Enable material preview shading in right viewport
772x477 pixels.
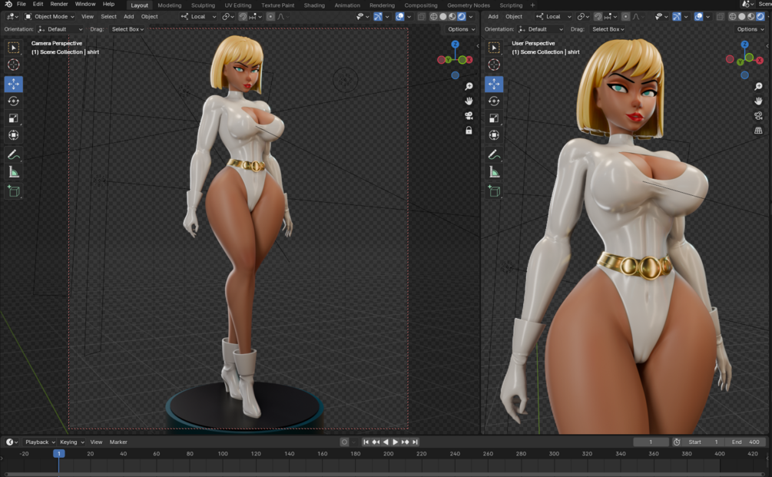pos(751,17)
